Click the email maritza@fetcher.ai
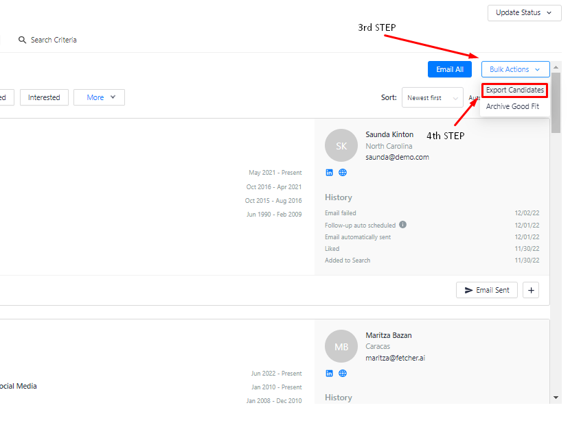Screen dimensions: 570x425 tap(395, 358)
